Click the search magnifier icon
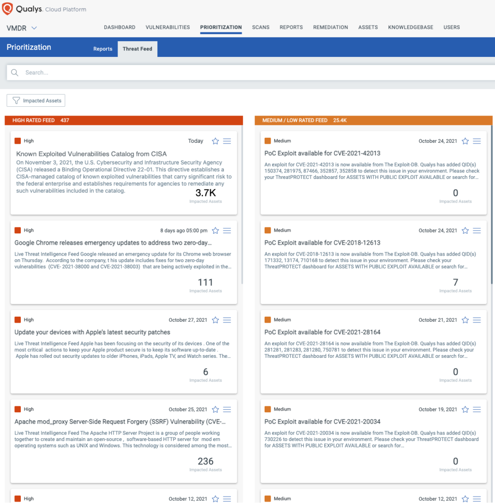This screenshot has width=495, height=503. point(15,73)
